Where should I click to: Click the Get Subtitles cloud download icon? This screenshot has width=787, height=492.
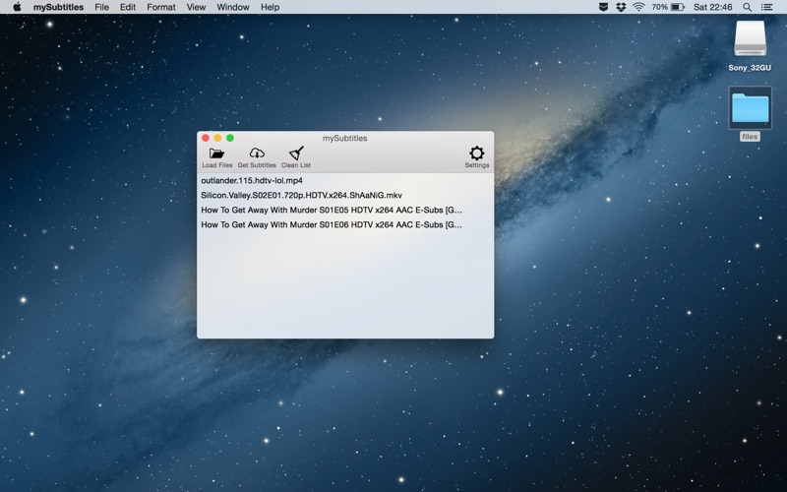tap(257, 154)
